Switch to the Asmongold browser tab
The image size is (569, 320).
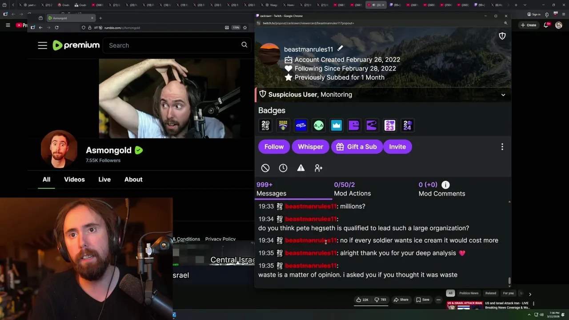tap(71, 18)
